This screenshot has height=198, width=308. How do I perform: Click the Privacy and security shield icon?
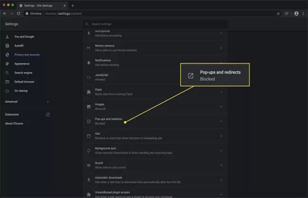tap(7, 55)
